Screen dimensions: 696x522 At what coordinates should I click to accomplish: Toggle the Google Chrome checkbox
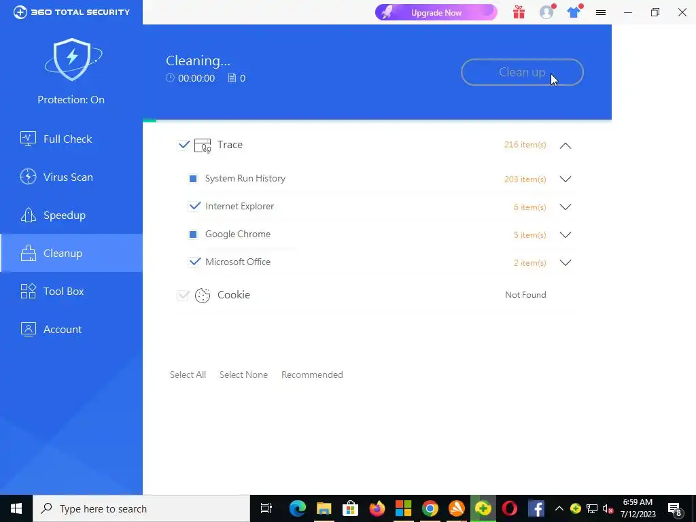point(193,234)
